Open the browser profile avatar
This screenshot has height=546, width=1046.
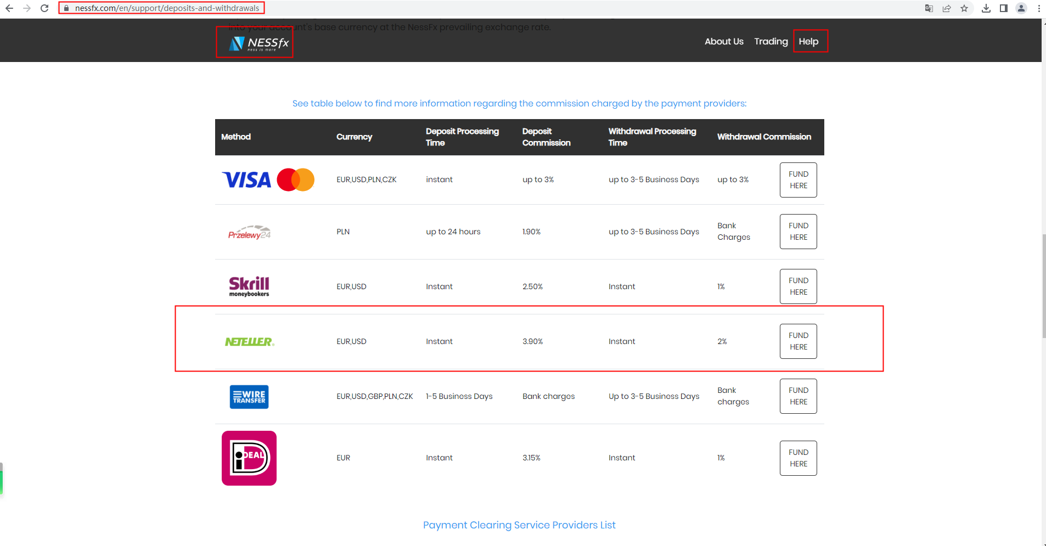coord(1021,8)
